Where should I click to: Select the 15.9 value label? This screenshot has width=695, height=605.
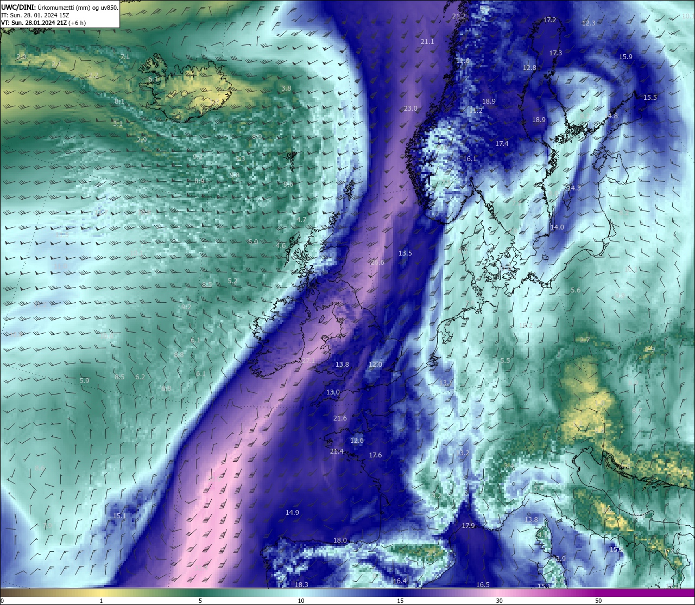tap(625, 57)
